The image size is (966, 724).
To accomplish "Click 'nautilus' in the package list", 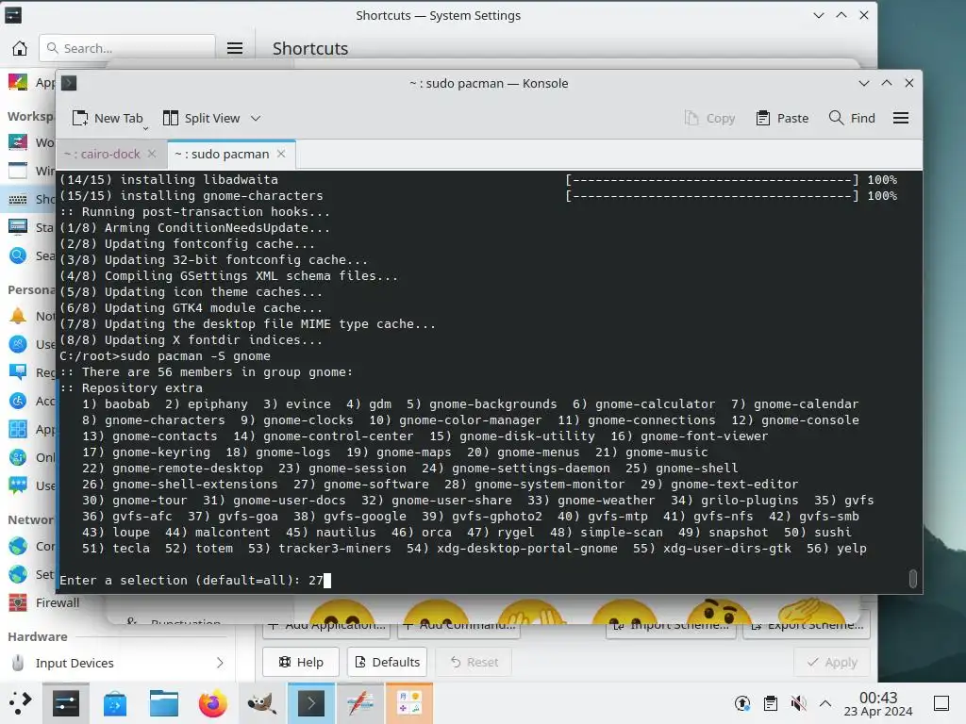I will (x=345, y=533).
